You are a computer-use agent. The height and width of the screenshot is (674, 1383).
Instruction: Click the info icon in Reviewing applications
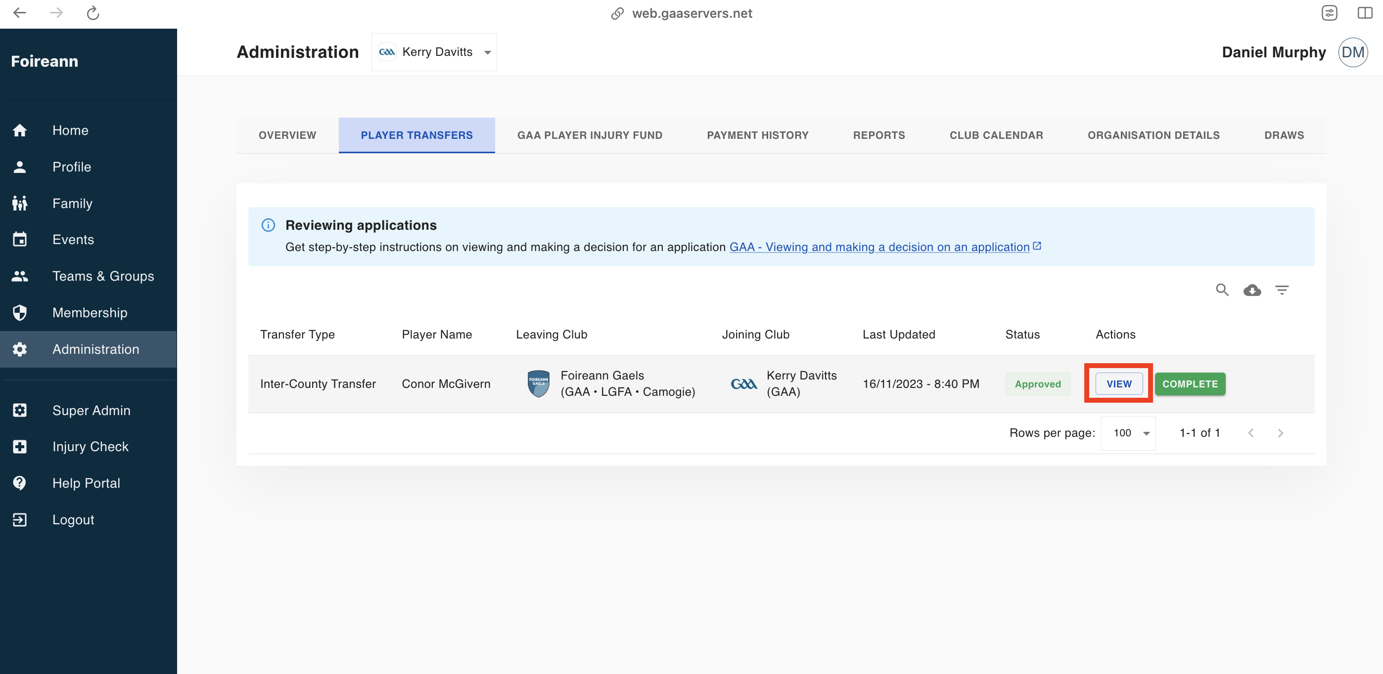coord(269,225)
